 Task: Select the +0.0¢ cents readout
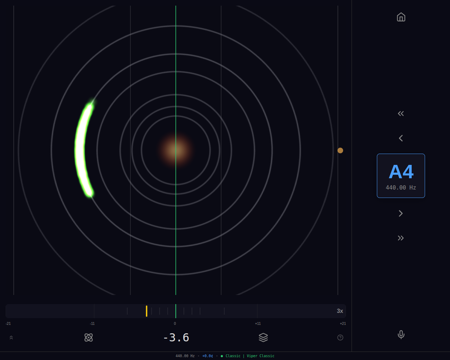(207, 356)
